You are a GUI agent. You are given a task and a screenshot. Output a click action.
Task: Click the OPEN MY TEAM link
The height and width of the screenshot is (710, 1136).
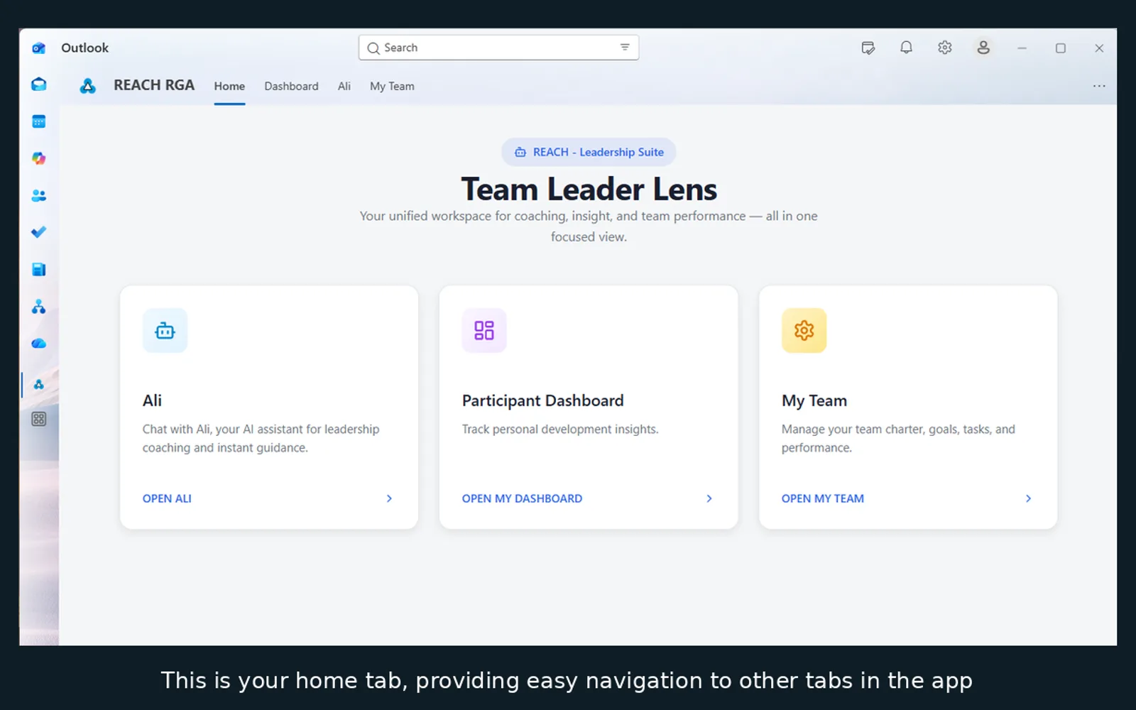(x=822, y=498)
